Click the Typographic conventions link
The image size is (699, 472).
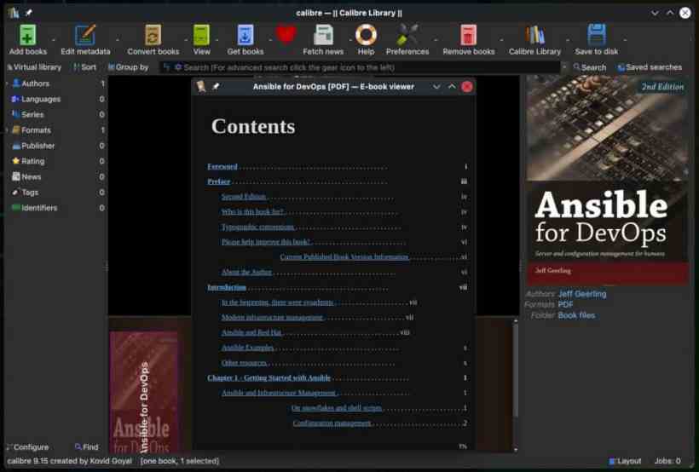coord(257,227)
